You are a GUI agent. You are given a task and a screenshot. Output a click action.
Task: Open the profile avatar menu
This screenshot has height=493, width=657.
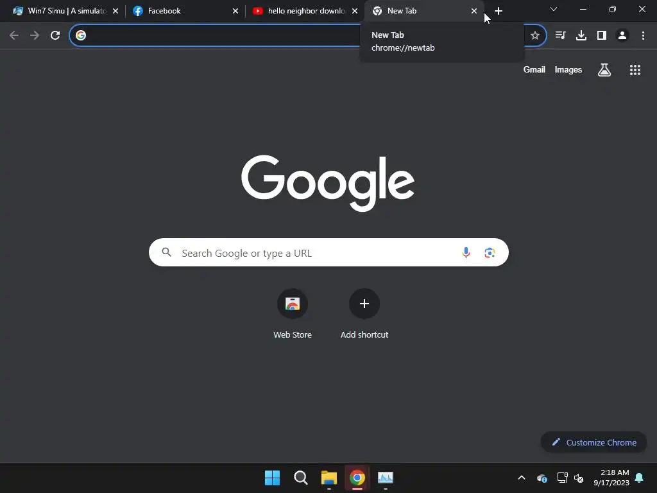(622, 35)
